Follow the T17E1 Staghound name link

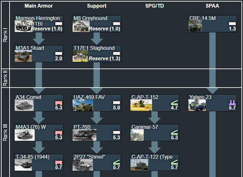pos(94,48)
